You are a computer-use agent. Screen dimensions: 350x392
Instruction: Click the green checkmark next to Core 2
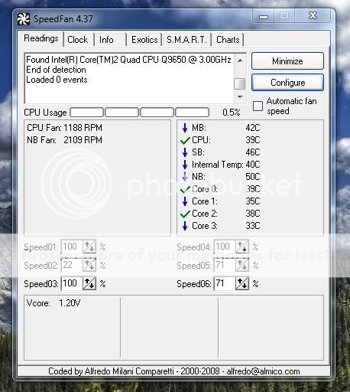(x=185, y=214)
